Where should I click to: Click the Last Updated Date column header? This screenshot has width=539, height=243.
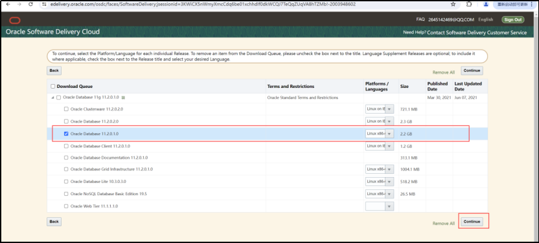[468, 87]
